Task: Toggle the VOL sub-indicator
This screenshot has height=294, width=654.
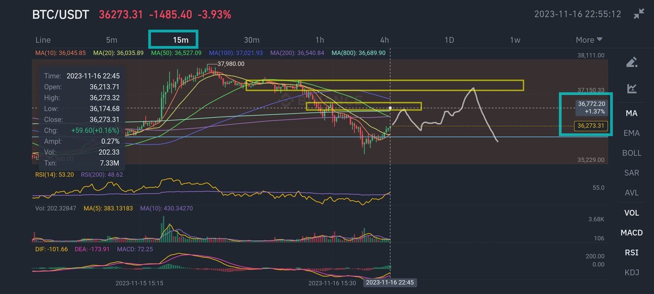Action: (632, 213)
